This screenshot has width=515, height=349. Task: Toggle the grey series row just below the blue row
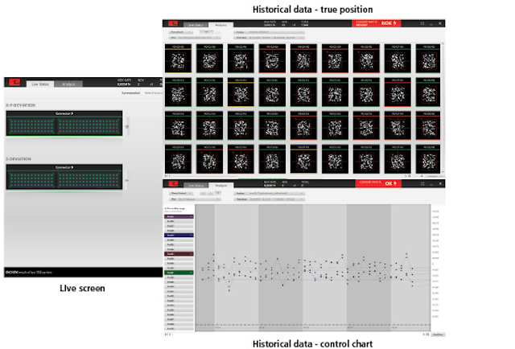coord(179,240)
